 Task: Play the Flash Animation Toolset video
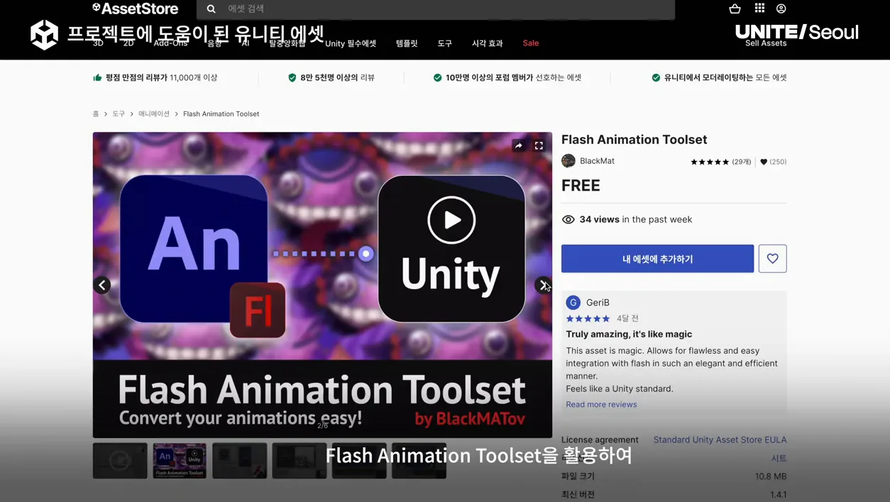pyautogui.click(x=451, y=220)
